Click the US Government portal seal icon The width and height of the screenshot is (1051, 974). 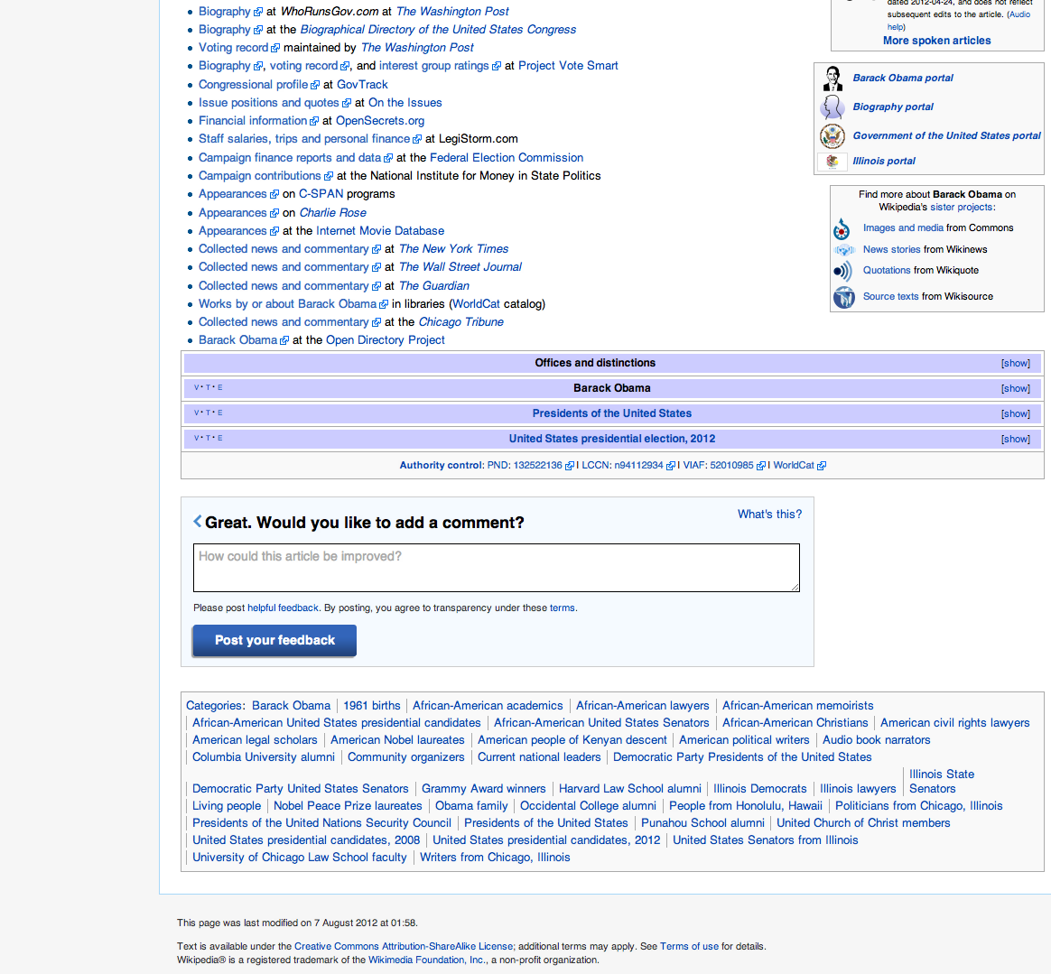(832, 136)
